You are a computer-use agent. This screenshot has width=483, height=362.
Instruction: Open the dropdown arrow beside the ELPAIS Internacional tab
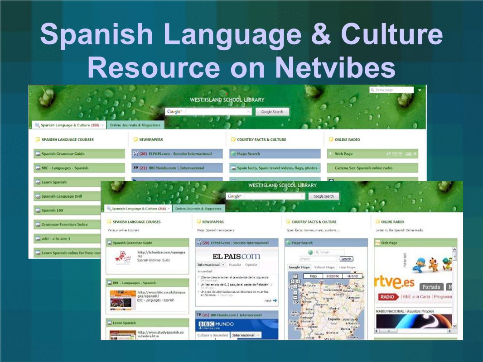223,265
